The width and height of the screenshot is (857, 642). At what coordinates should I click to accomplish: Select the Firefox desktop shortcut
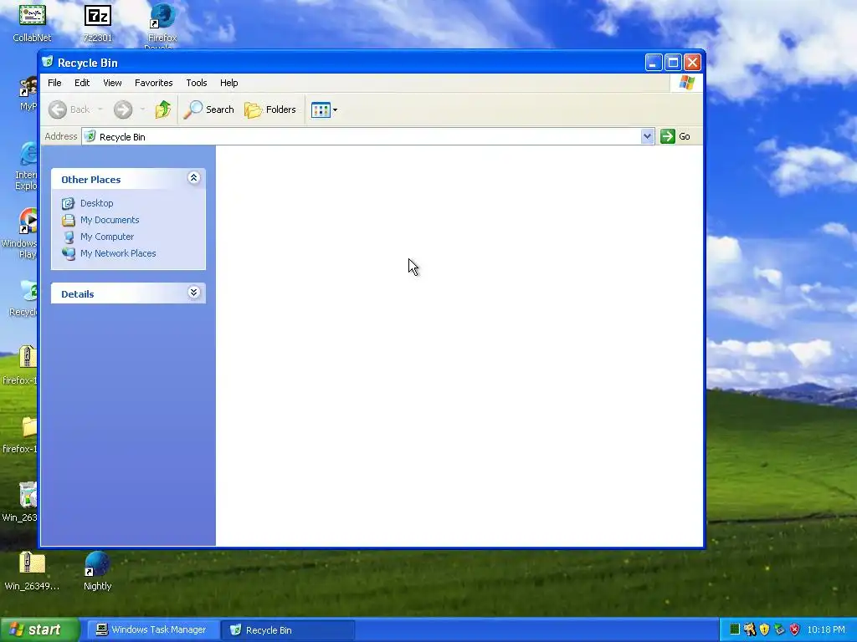coord(162,25)
